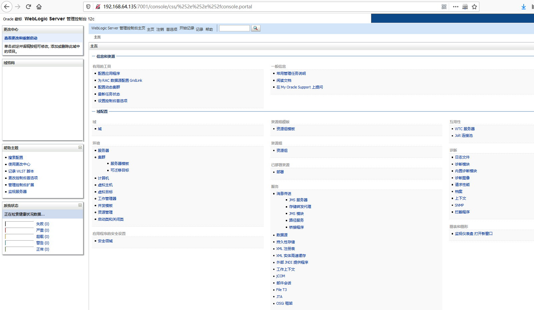
Task: Click 设置控制台首选项 link
Action: pyautogui.click(x=113, y=101)
